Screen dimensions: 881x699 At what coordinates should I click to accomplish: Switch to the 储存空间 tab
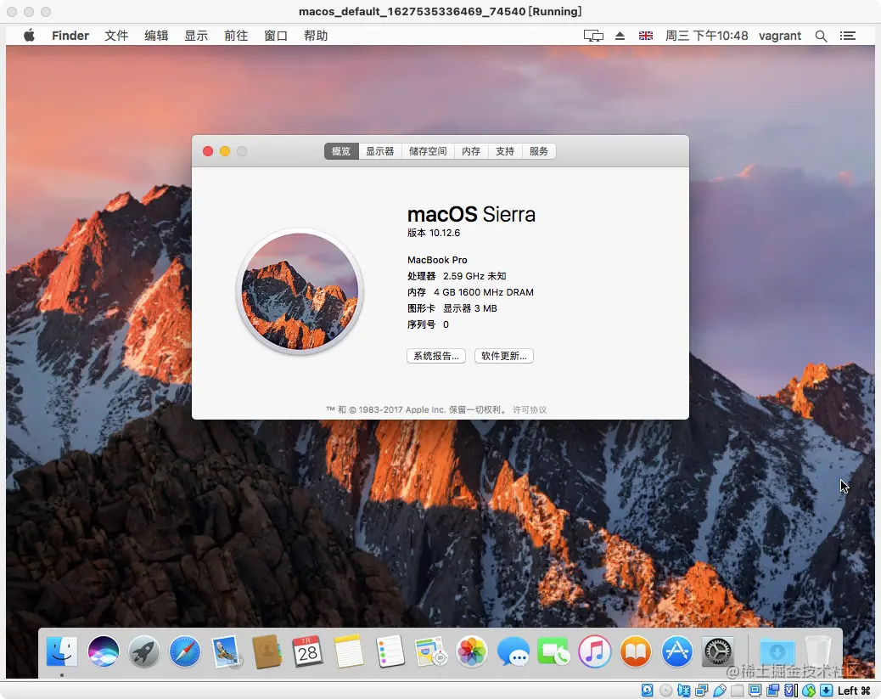click(428, 151)
